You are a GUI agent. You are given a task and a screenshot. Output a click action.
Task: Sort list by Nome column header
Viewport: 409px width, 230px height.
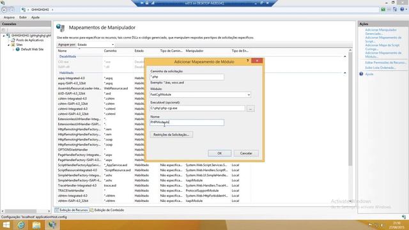point(80,51)
